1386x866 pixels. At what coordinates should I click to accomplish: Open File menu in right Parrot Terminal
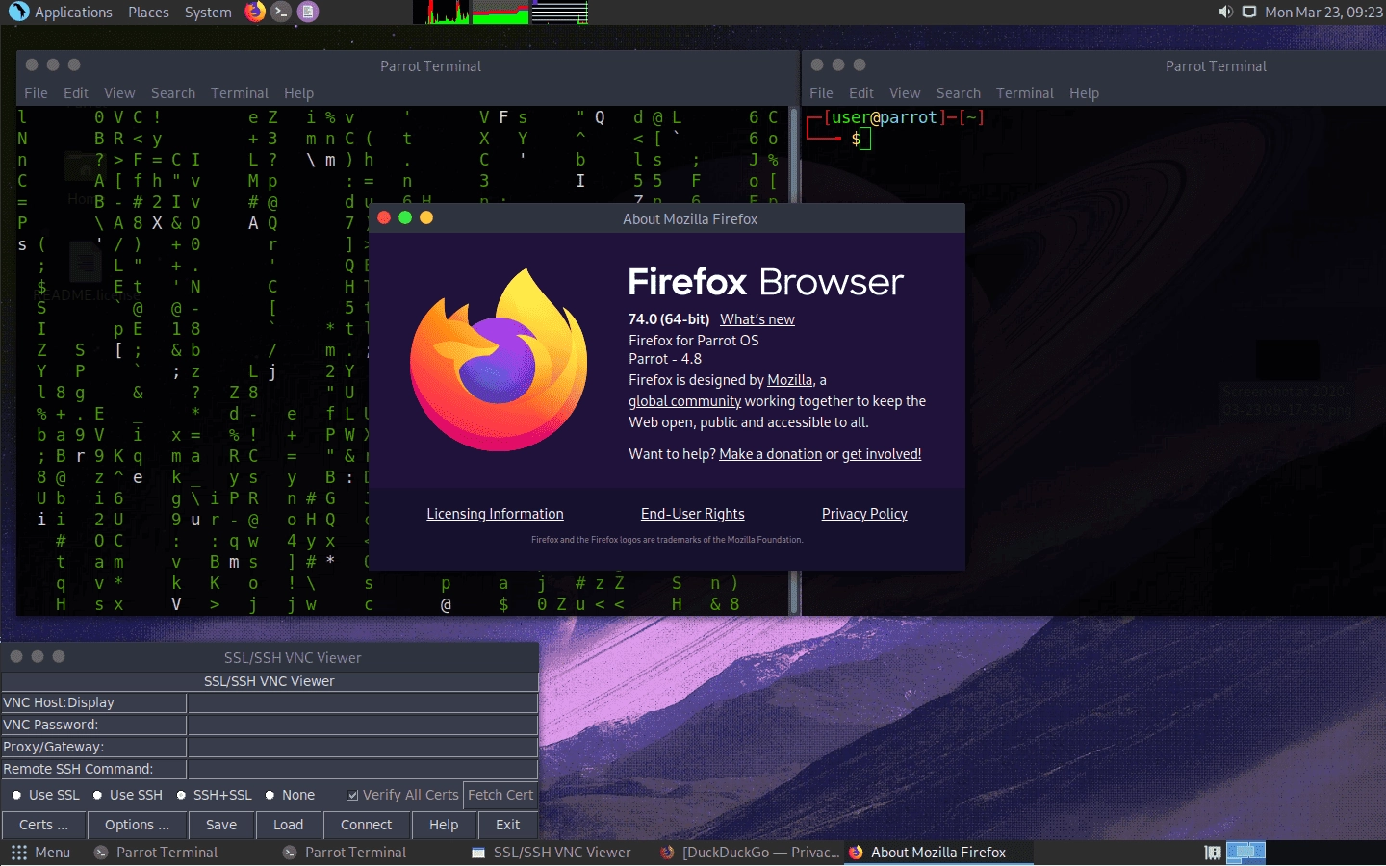[821, 93]
